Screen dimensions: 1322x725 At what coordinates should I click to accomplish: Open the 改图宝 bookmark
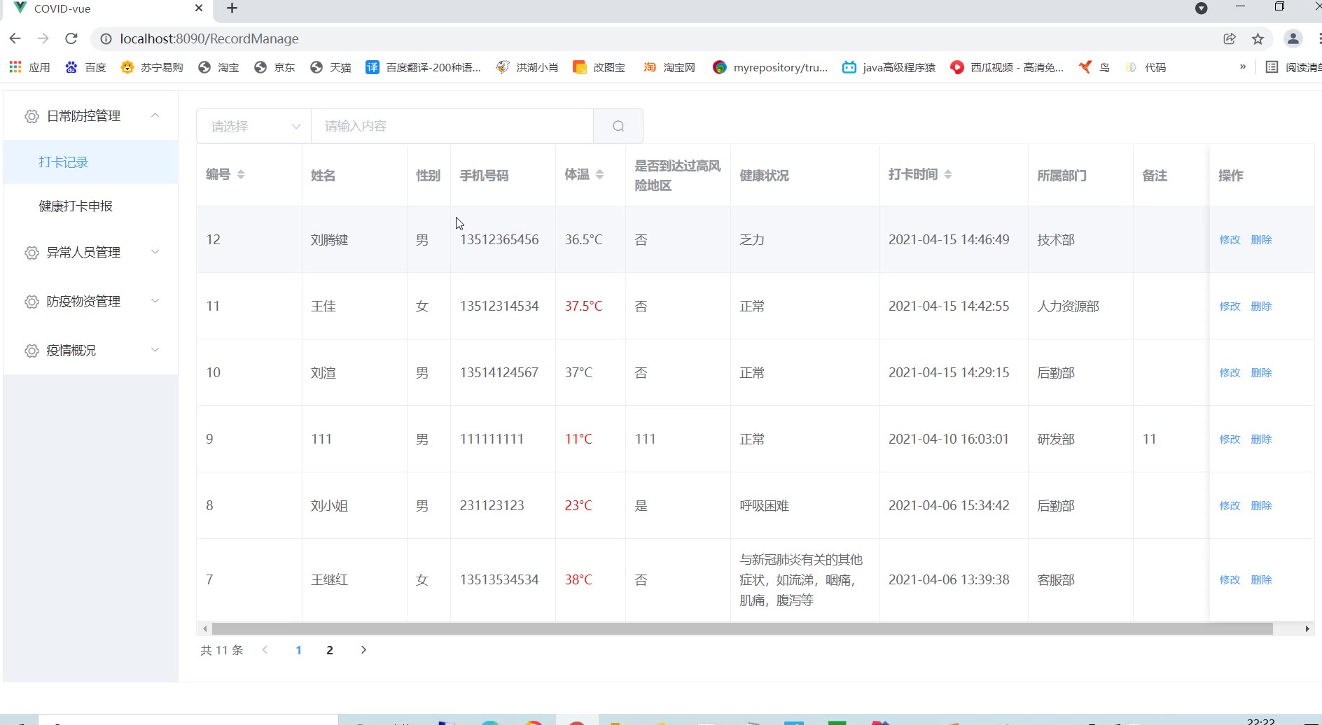[599, 67]
